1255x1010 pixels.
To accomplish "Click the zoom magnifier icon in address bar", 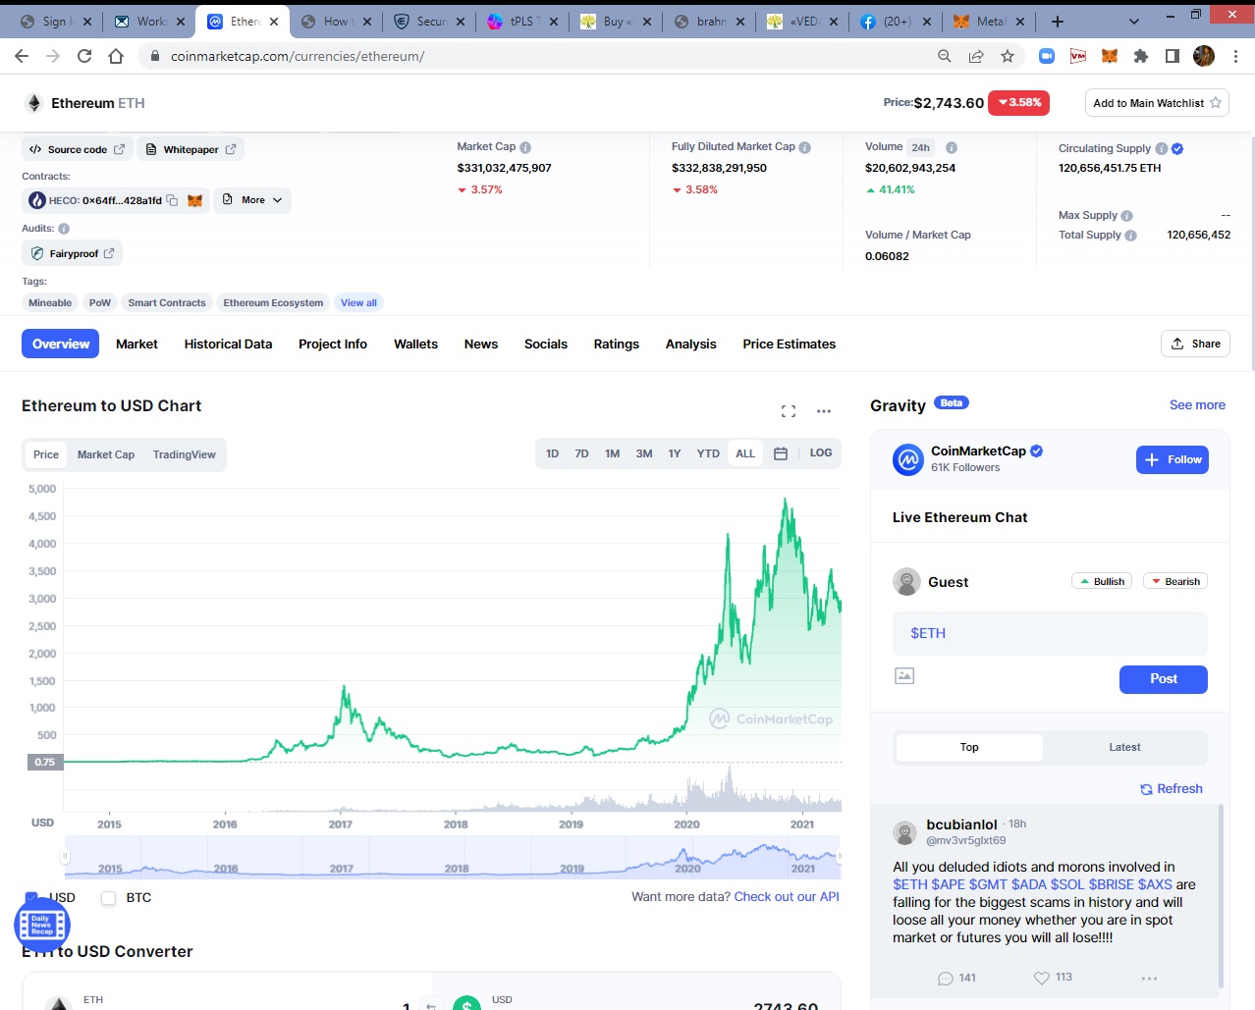I will [945, 56].
